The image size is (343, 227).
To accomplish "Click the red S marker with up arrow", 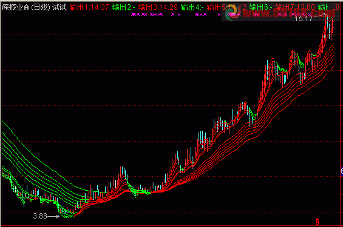I will tap(318, 222).
